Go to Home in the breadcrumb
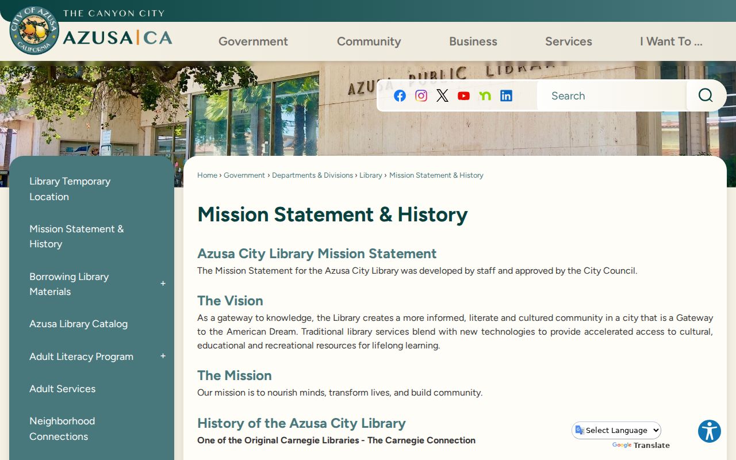The image size is (736, 460). click(x=207, y=175)
